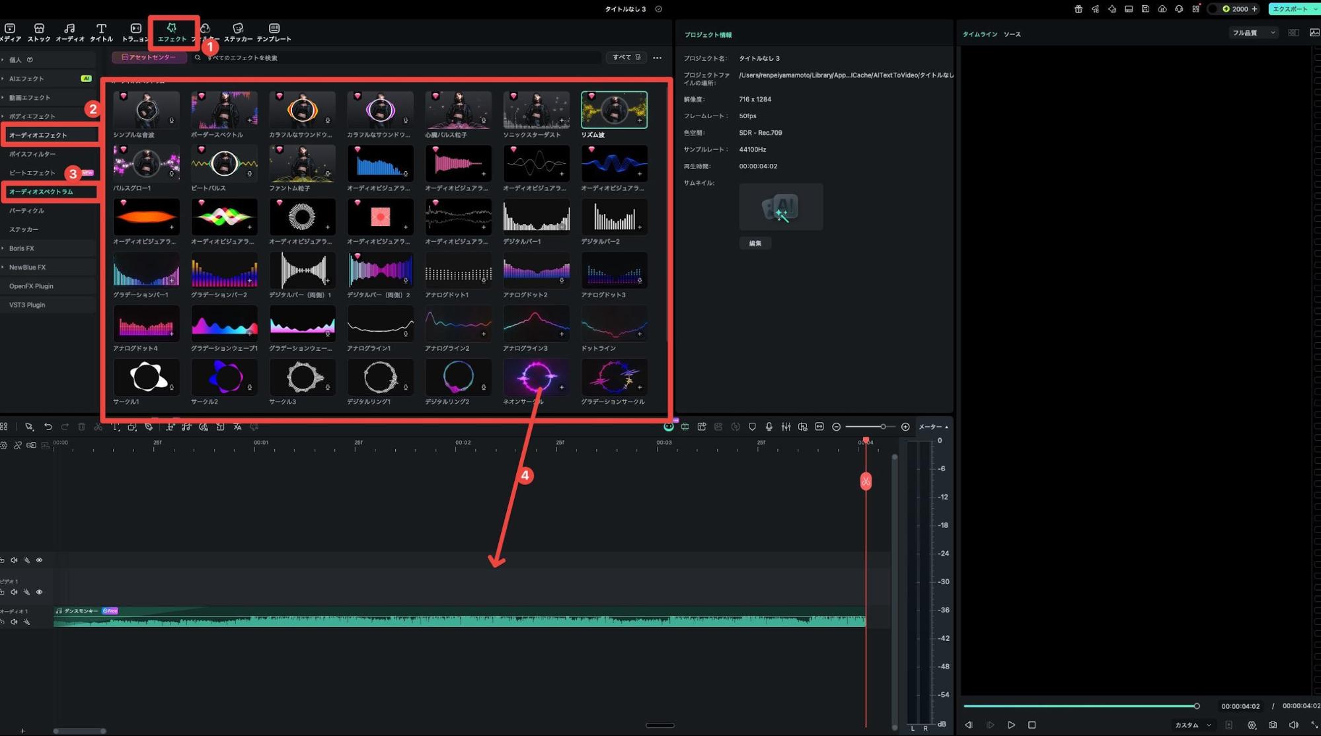This screenshot has width=1321, height=736.
Task: Mute the オーディオ 1 track
Action: click(14, 622)
